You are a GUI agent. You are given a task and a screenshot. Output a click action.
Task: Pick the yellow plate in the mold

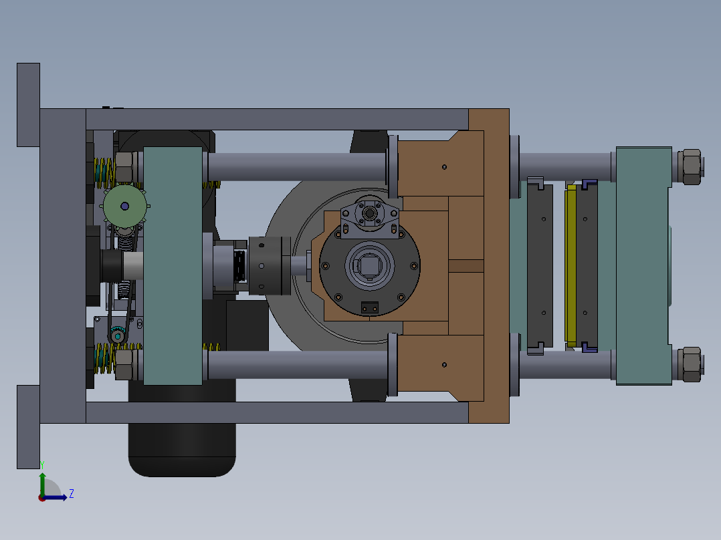pos(571,265)
